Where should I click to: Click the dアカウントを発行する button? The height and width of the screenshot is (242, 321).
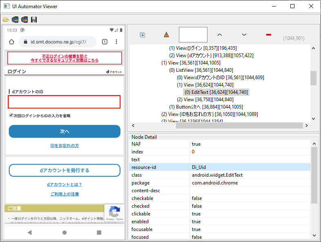(x=65, y=170)
